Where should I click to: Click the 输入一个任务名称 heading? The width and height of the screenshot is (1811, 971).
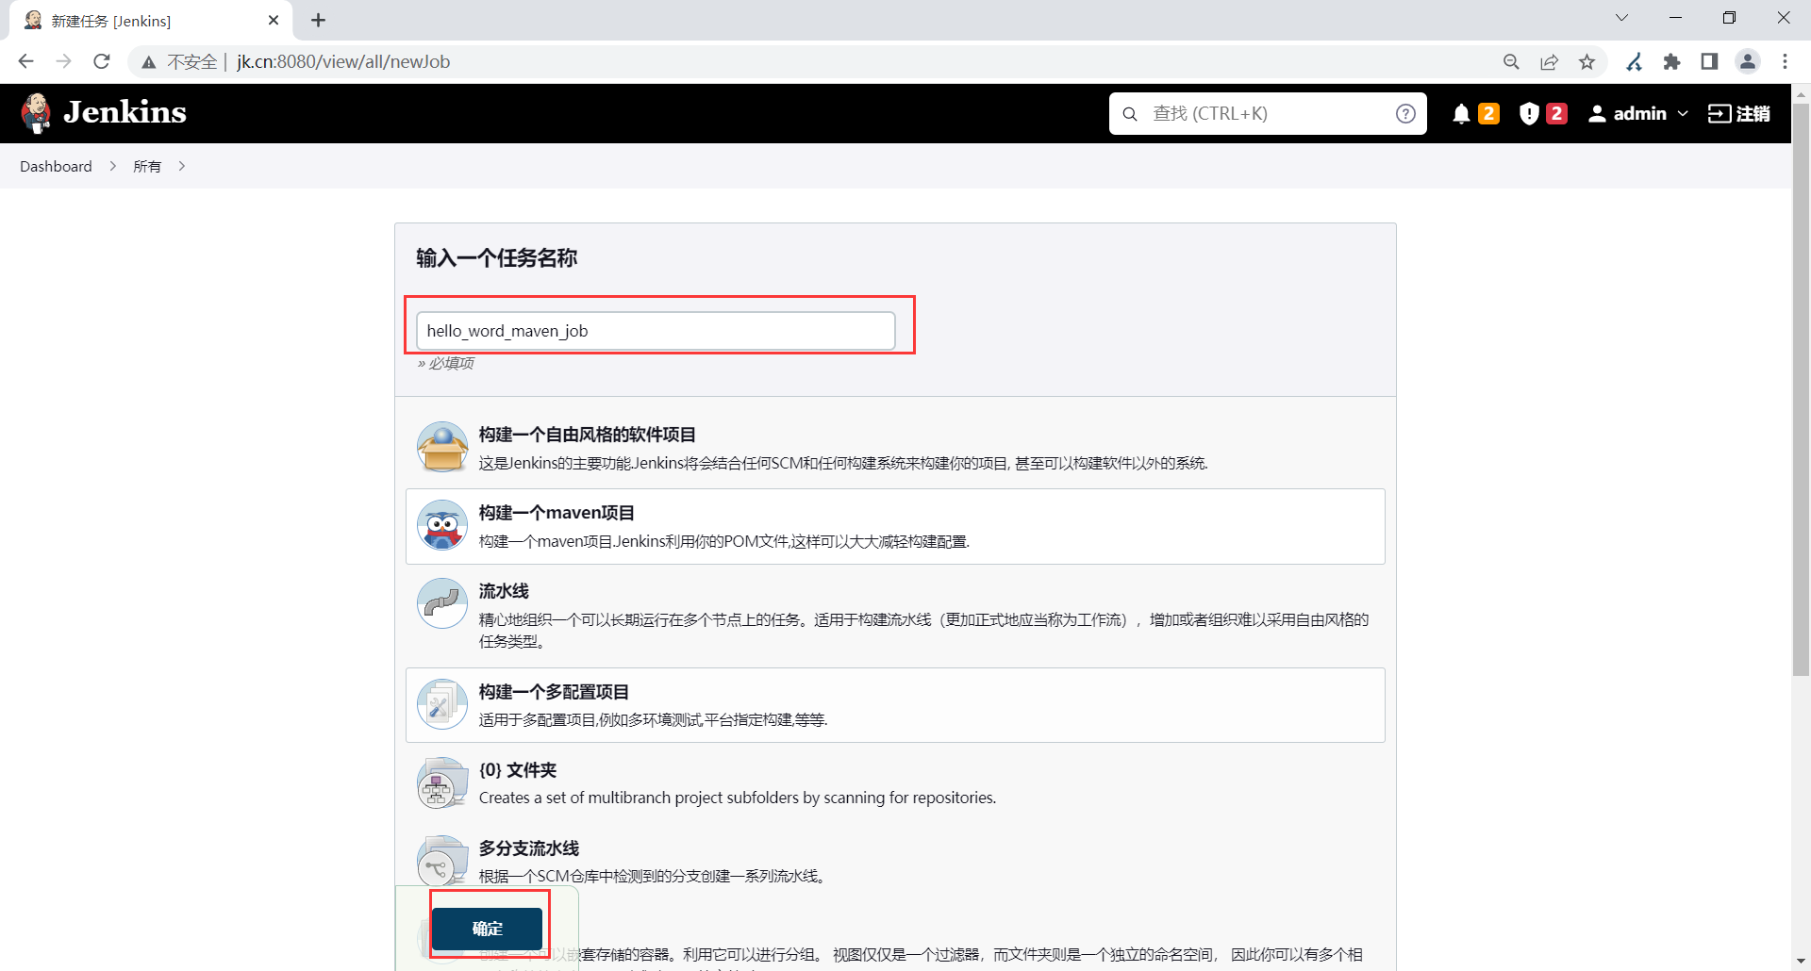click(x=496, y=258)
